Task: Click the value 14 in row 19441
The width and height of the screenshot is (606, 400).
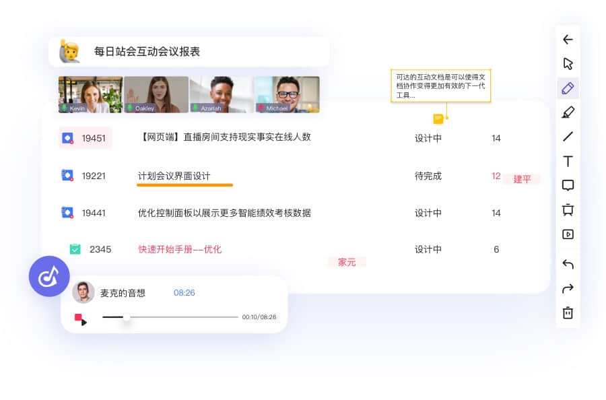Action: click(496, 213)
